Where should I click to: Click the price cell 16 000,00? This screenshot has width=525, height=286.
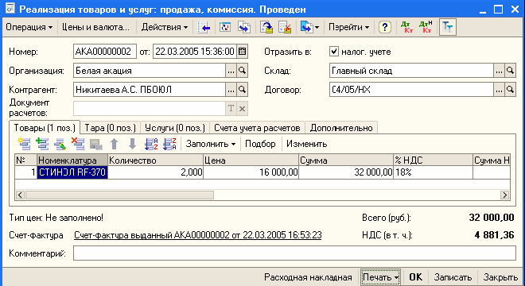(x=251, y=172)
